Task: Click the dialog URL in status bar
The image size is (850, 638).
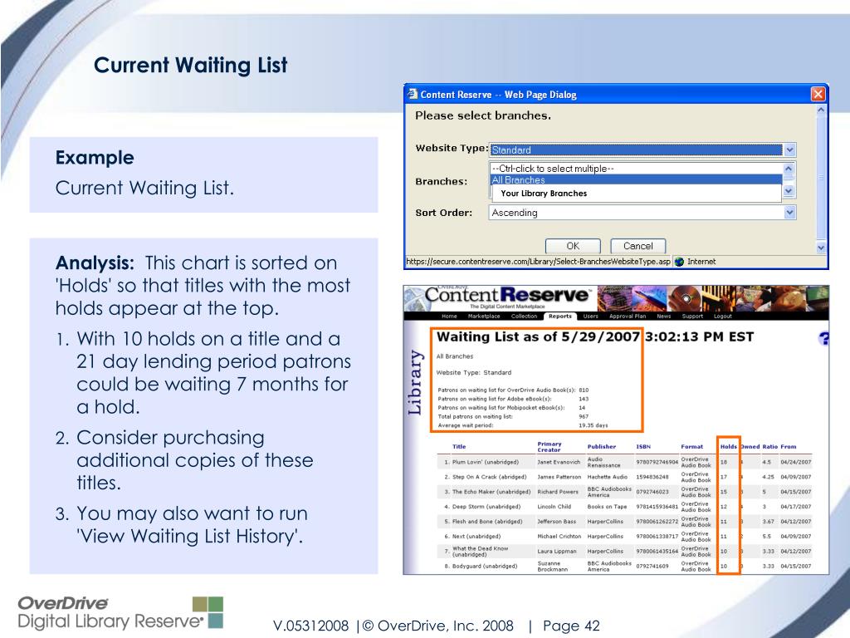Action: click(538, 262)
